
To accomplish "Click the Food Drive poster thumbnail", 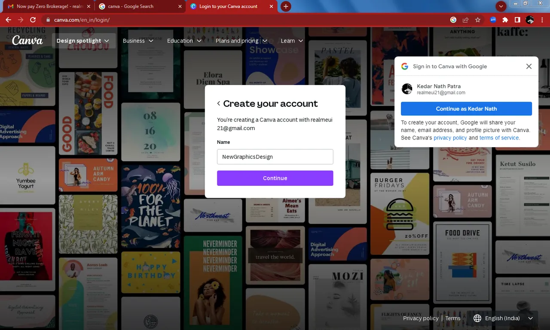I will [x=462, y=262].
